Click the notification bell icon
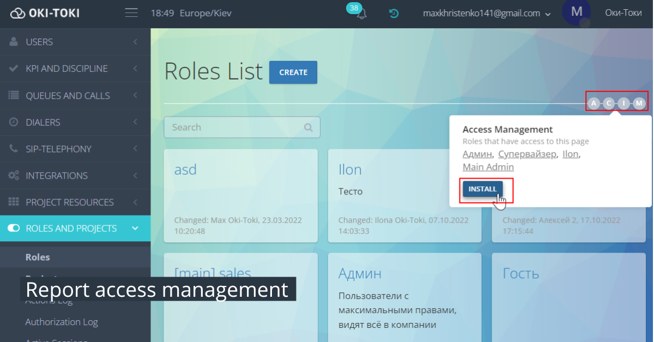The height and width of the screenshot is (342, 654). [360, 14]
